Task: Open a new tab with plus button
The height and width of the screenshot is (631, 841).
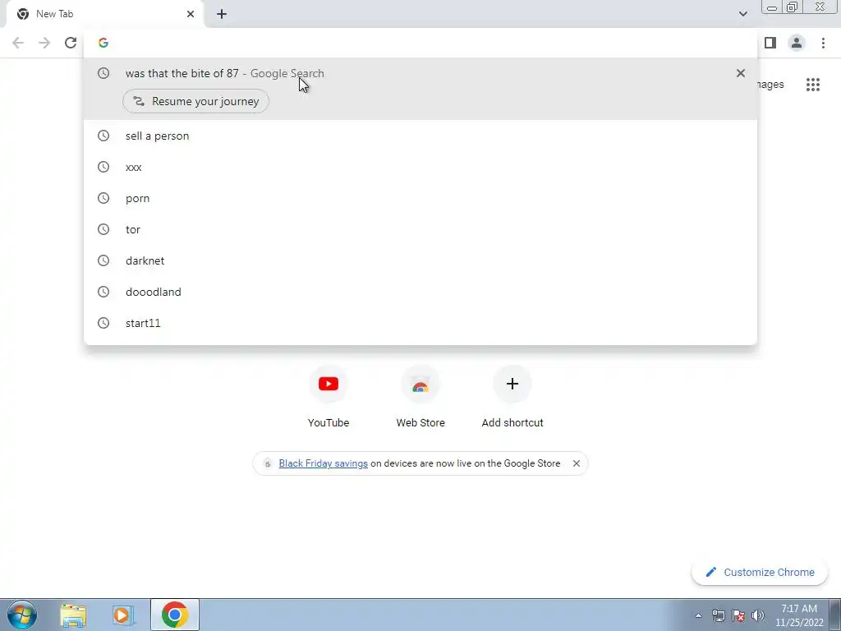Action: (222, 14)
